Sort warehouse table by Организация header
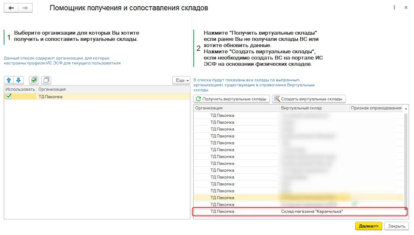This screenshot has width=414, height=235. pos(236,108)
